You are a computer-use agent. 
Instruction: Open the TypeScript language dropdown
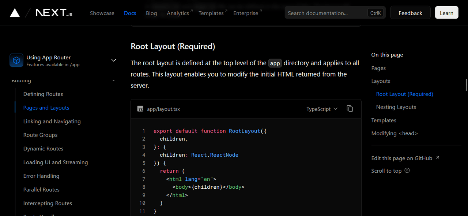pyautogui.click(x=322, y=109)
